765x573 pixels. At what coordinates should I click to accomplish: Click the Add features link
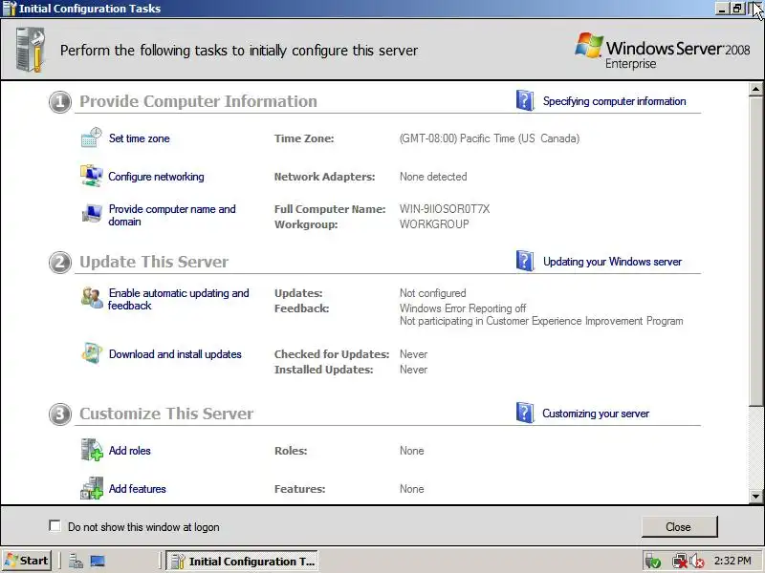[137, 489]
